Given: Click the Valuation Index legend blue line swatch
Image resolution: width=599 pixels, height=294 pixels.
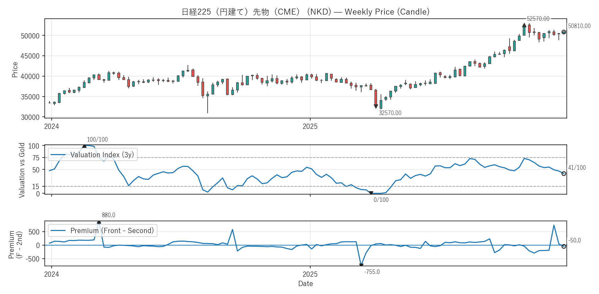Looking at the screenshot, I should (58, 155).
